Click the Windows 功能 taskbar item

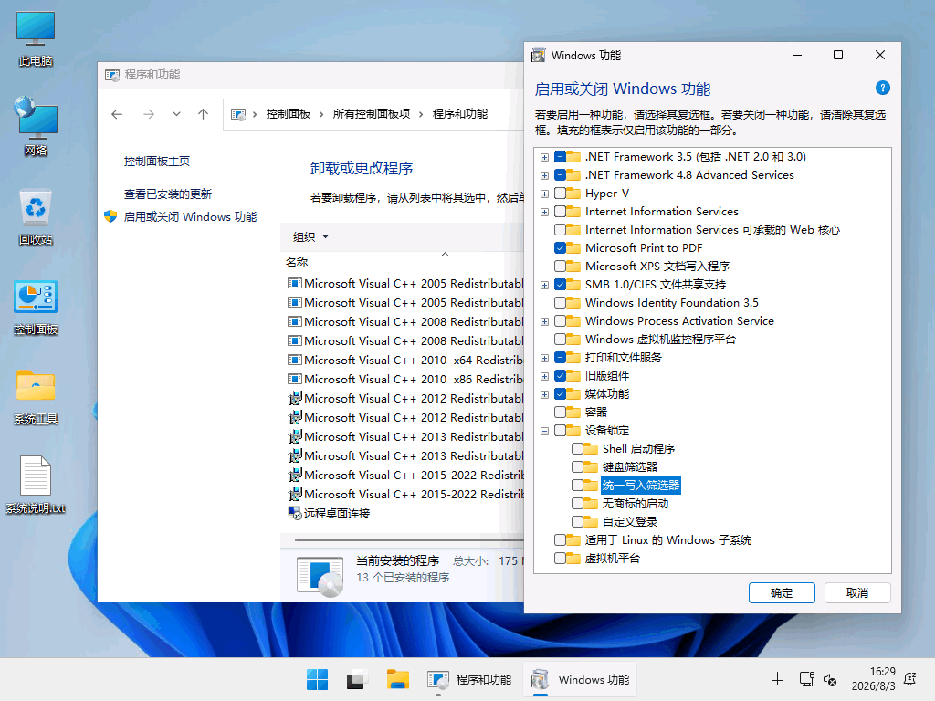coord(580,679)
